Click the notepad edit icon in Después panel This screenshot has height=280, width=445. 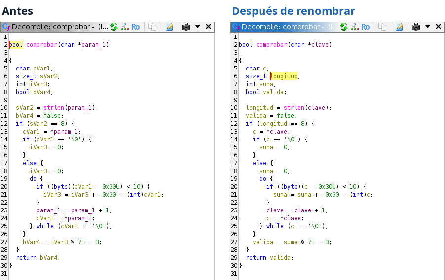coord(399,27)
